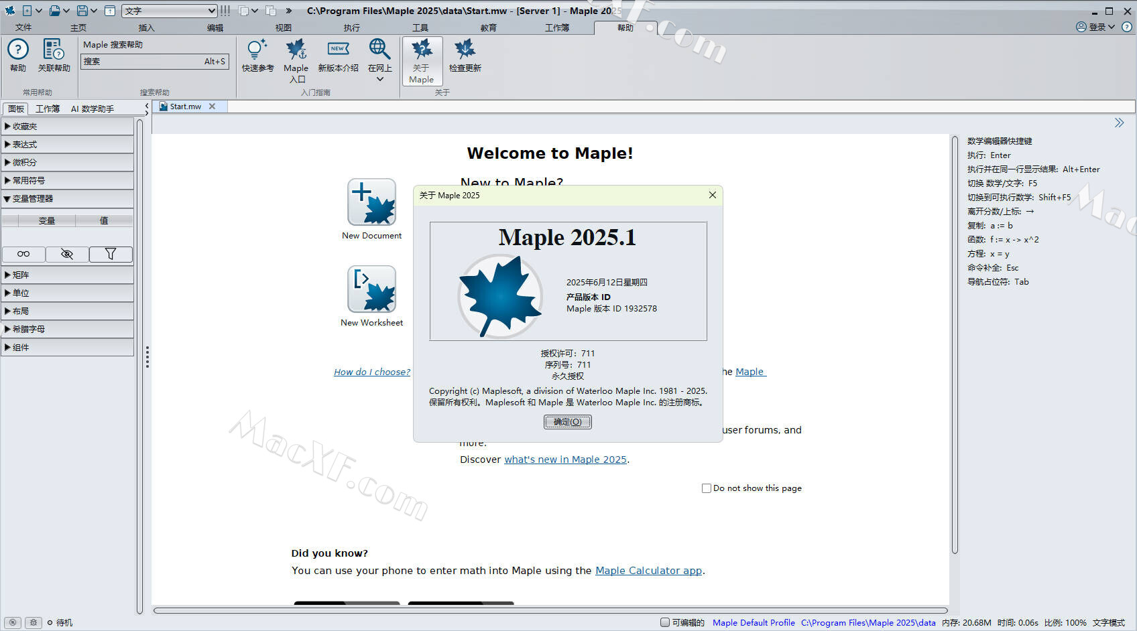Open new file dropdown arrow
The height and width of the screenshot is (631, 1137).
point(39,11)
